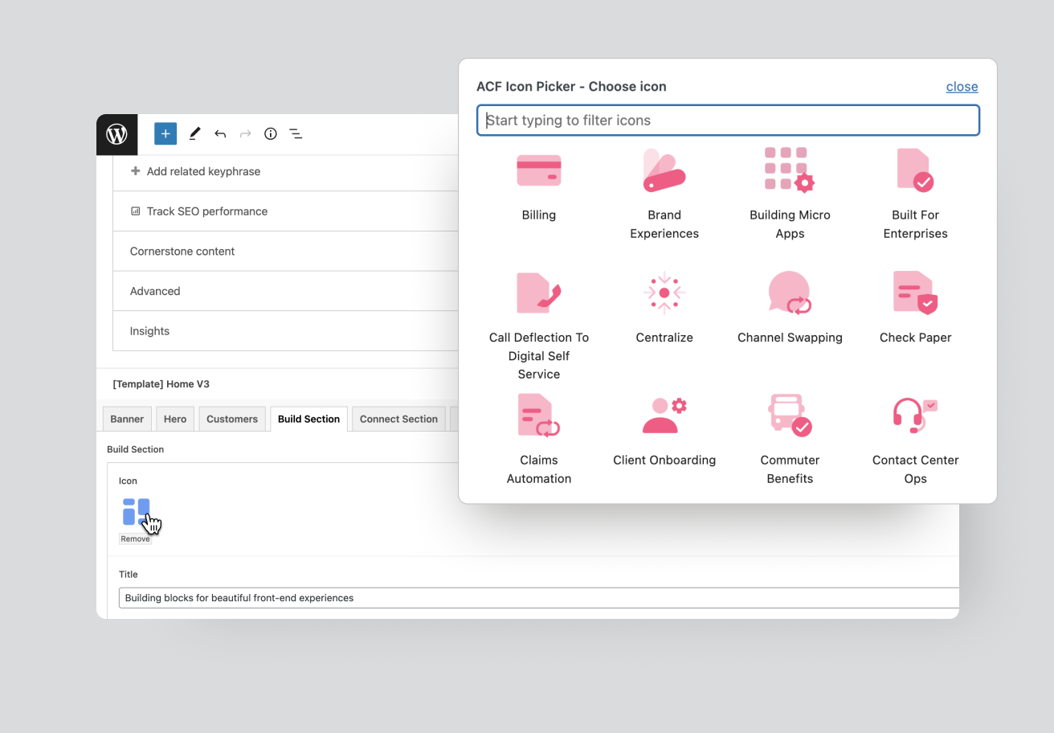Select Call Deflection To Digital Self Service icon
Viewport: 1054px width, 733px height.
click(538, 293)
